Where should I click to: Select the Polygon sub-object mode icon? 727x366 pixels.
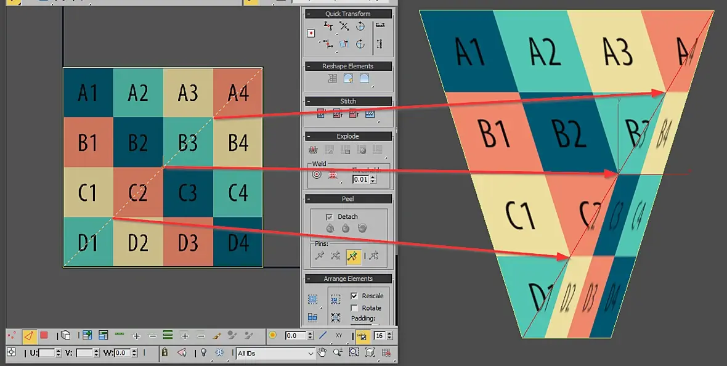[x=44, y=335]
